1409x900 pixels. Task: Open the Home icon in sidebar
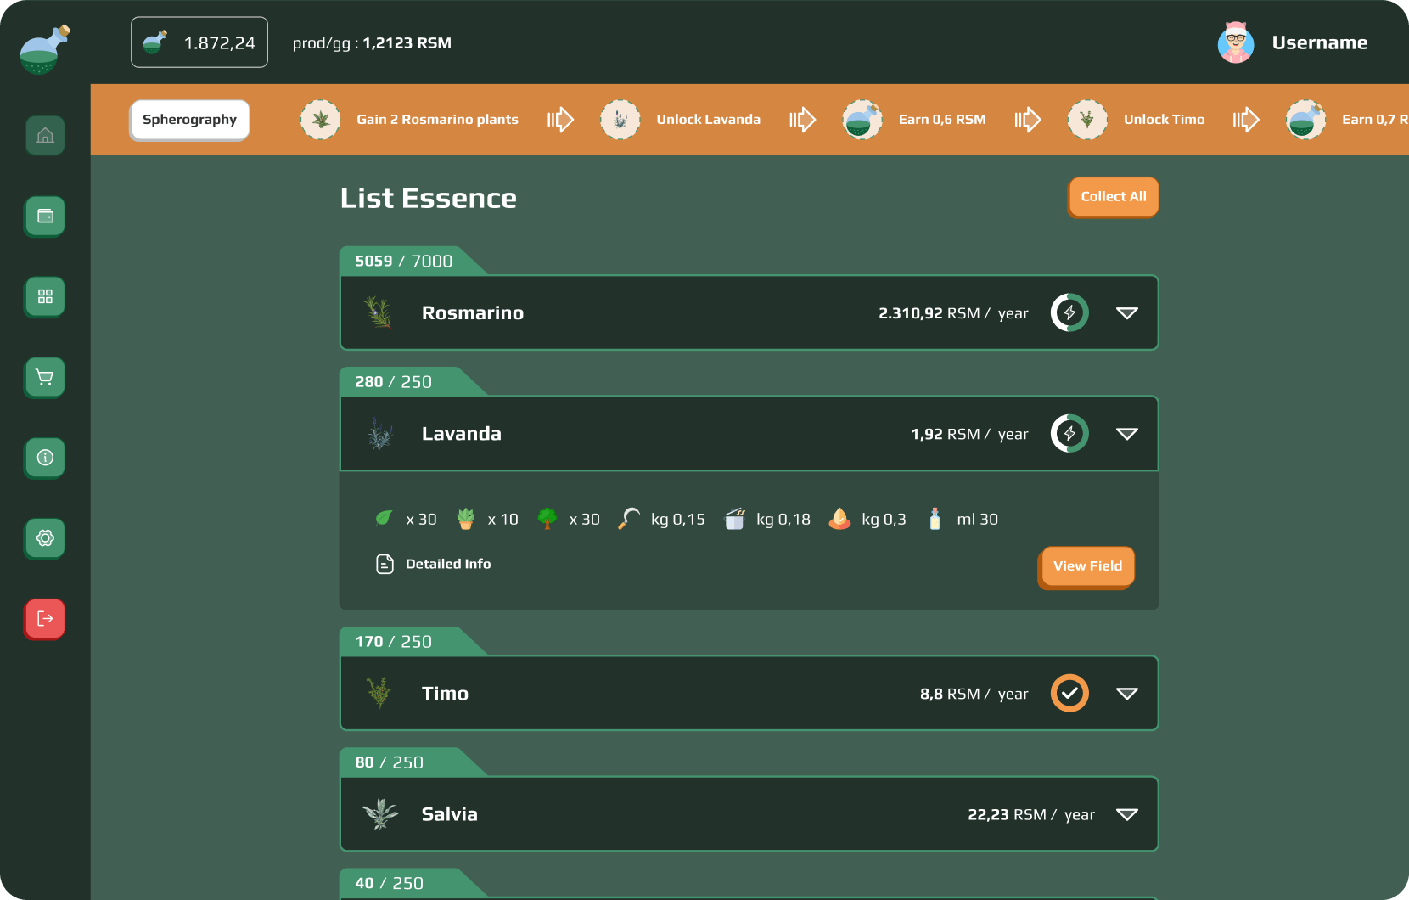pyautogui.click(x=45, y=135)
